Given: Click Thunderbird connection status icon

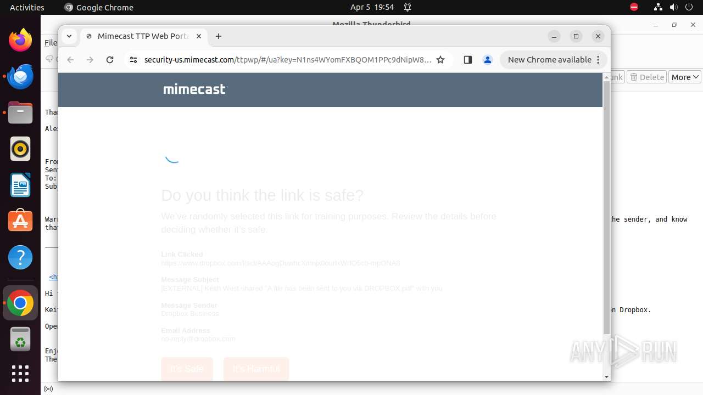Looking at the screenshot, I should (48, 389).
